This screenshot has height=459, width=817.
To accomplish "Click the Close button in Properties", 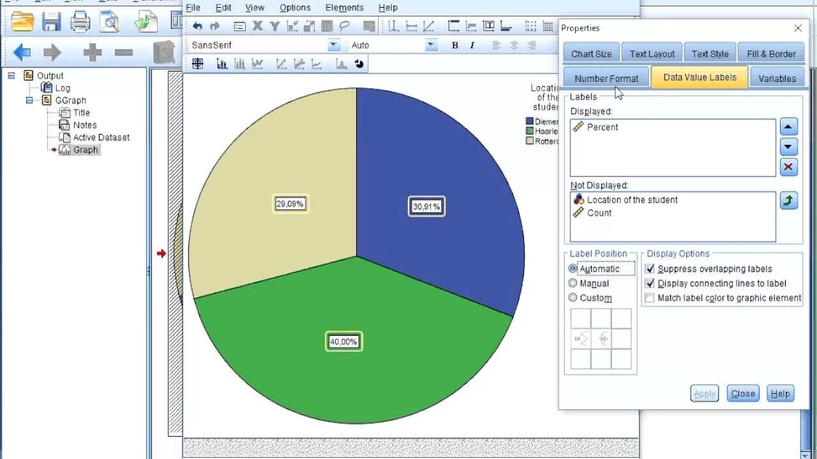I will [743, 393].
